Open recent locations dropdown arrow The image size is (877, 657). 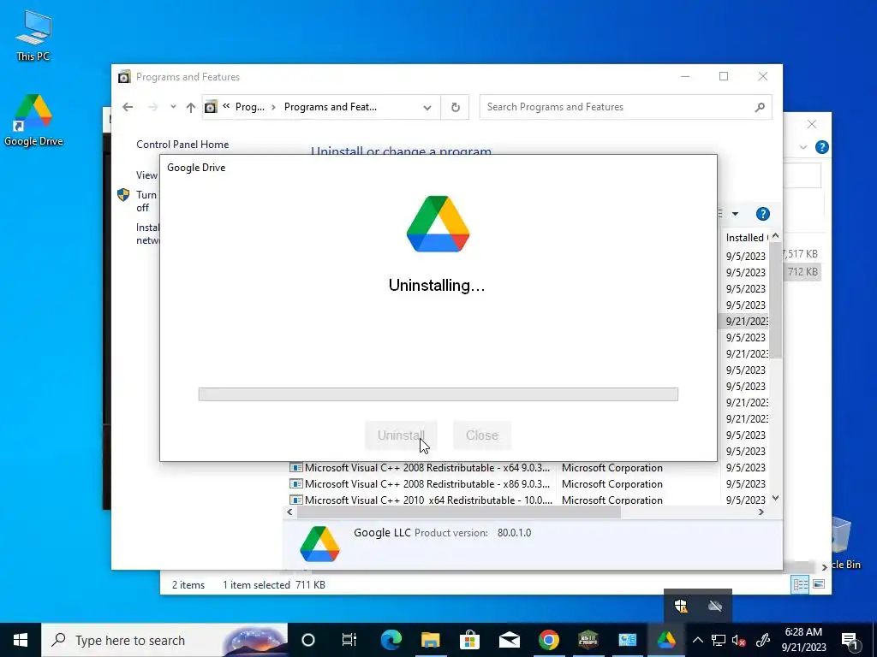pyautogui.click(x=173, y=107)
